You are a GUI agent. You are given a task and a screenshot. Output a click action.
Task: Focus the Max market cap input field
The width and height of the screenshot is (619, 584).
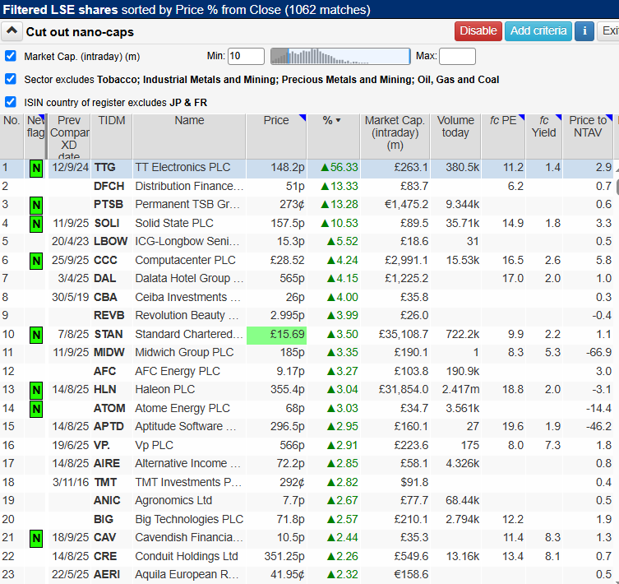pyautogui.click(x=457, y=56)
